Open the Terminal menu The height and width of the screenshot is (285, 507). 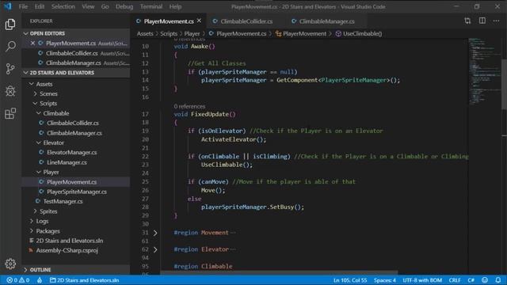tap(151, 6)
